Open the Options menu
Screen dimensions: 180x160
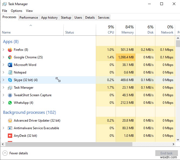(x=17, y=11)
